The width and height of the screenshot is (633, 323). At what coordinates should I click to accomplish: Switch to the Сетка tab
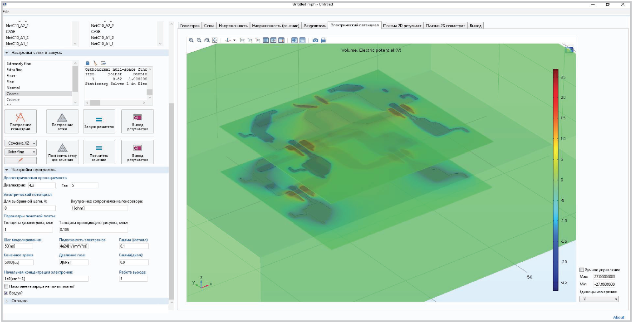209,26
